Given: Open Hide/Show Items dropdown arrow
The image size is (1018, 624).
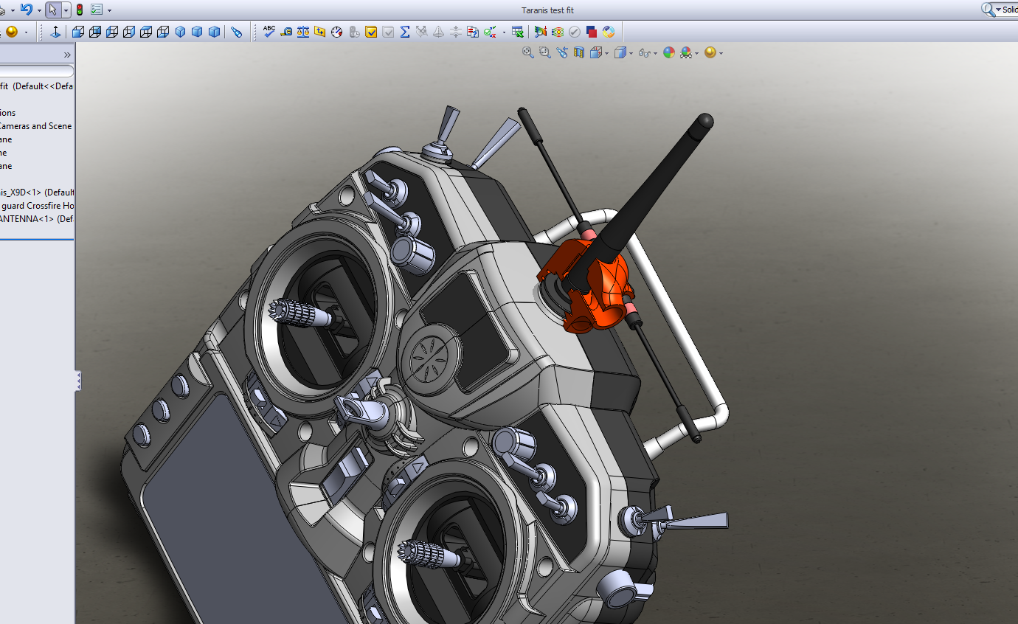Looking at the screenshot, I should pyautogui.click(x=655, y=53).
